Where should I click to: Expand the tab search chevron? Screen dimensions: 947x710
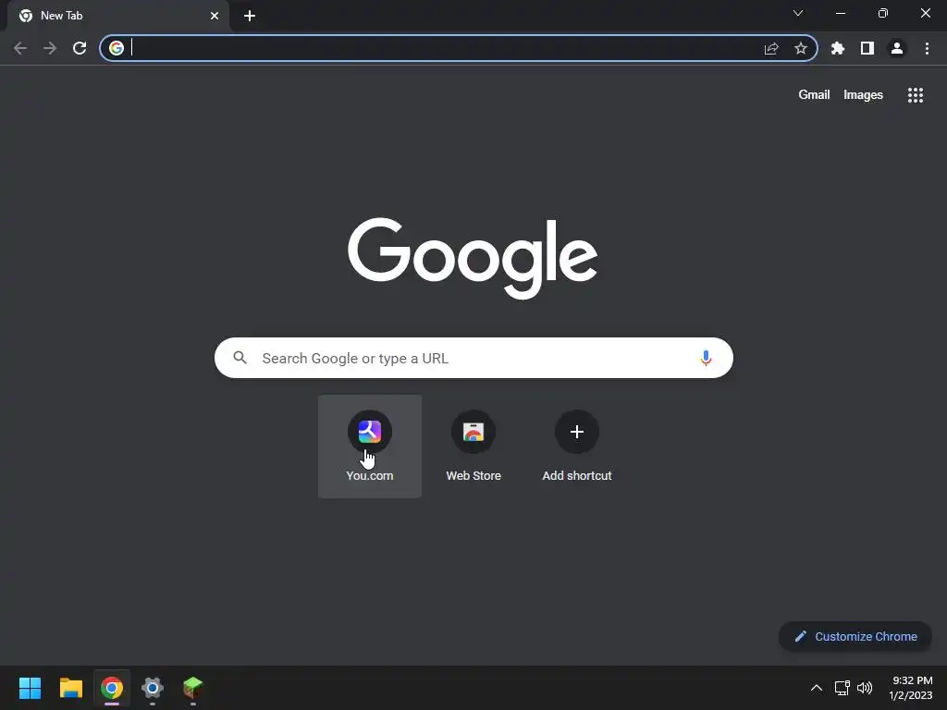pyautogui.click(x=798, y=13)
